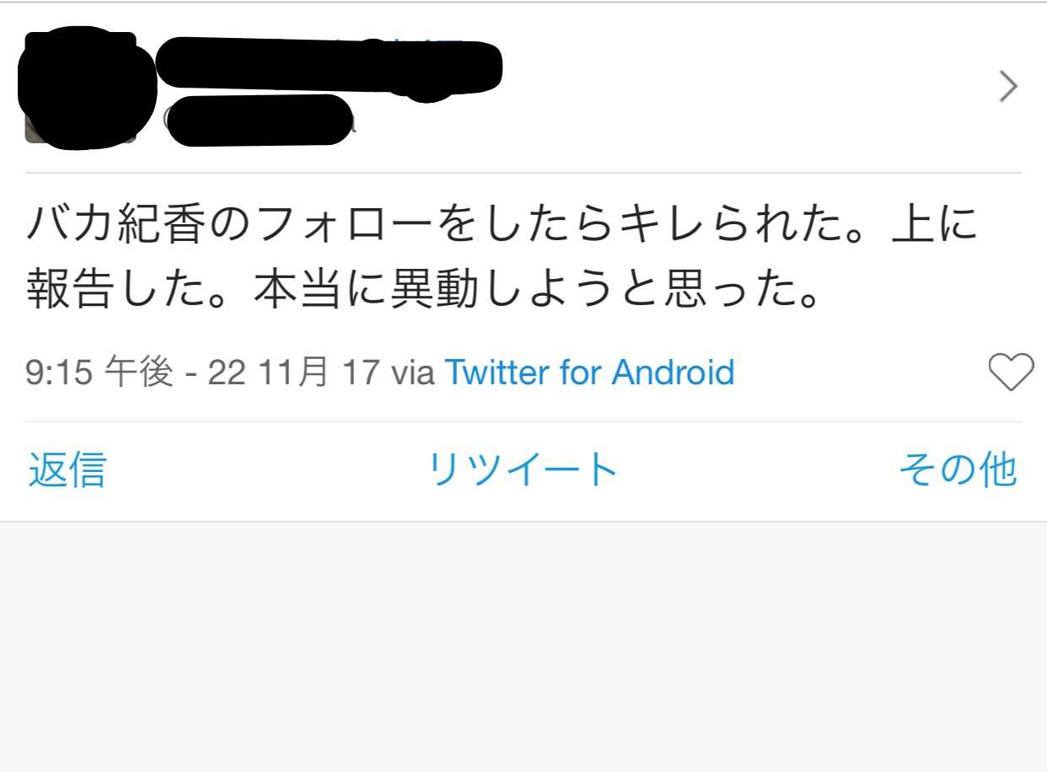
Task: Tap リツイート to retweet this post
Action: (523, 470)
